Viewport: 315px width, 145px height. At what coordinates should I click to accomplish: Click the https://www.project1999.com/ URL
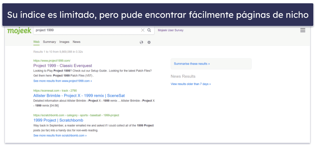click(x=52, y=60)
